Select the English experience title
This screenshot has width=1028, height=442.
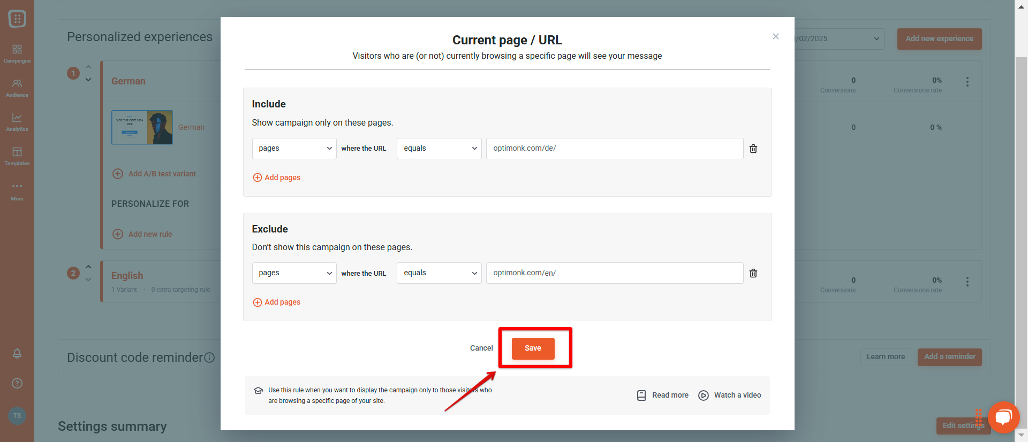pyautogui.click(x=127, y=276)
